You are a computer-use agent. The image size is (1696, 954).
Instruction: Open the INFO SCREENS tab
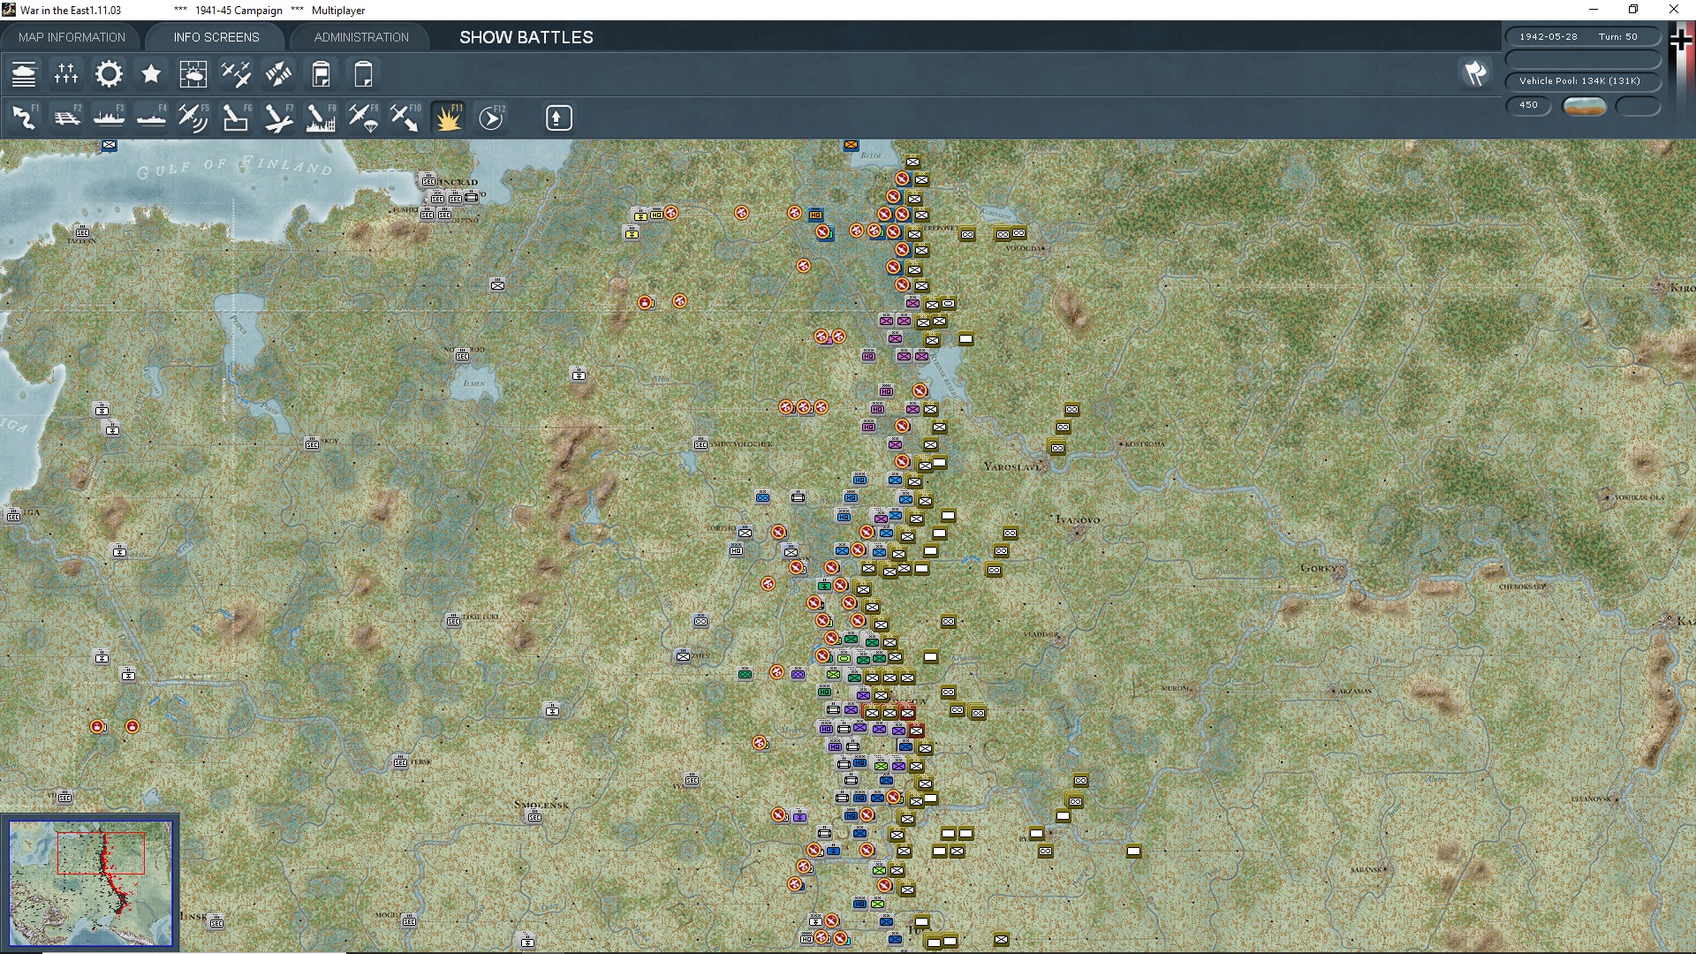(x=216, y=37)
